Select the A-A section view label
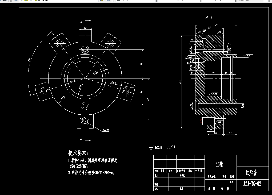The width and height of the screenshot is (272, 195). pos(209,18)
